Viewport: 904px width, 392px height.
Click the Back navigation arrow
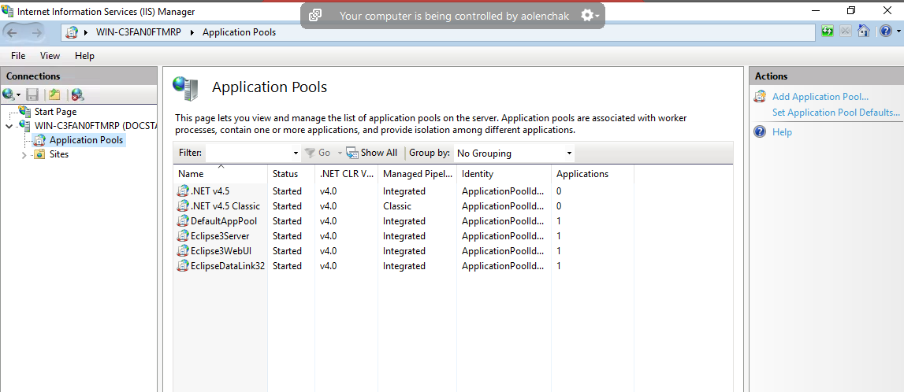point(12,33)
